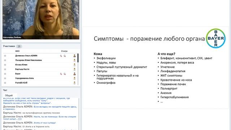231x130 pixels.
Task: Click the 'Эксфолиации' bullet on the slide
Action: 106,58
